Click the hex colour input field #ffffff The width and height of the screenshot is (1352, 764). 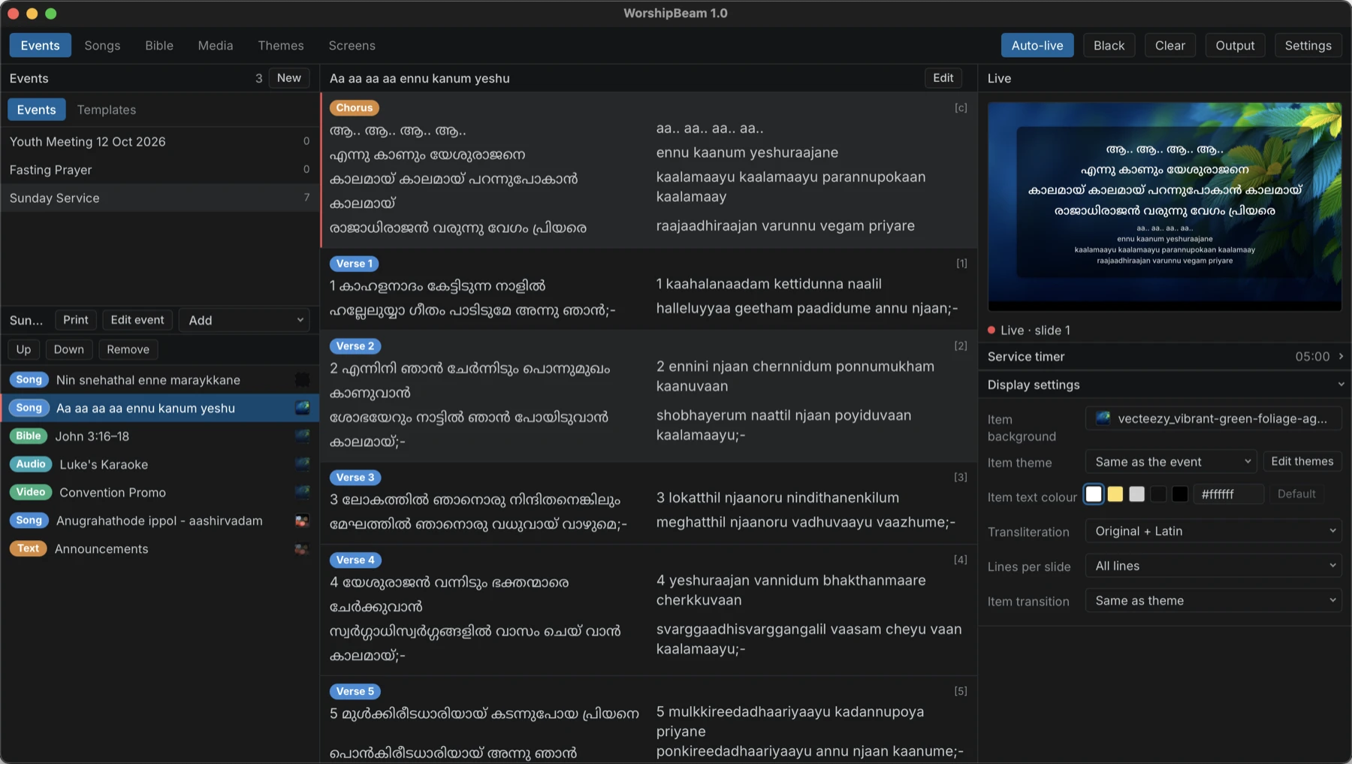tap(1228, 494)
